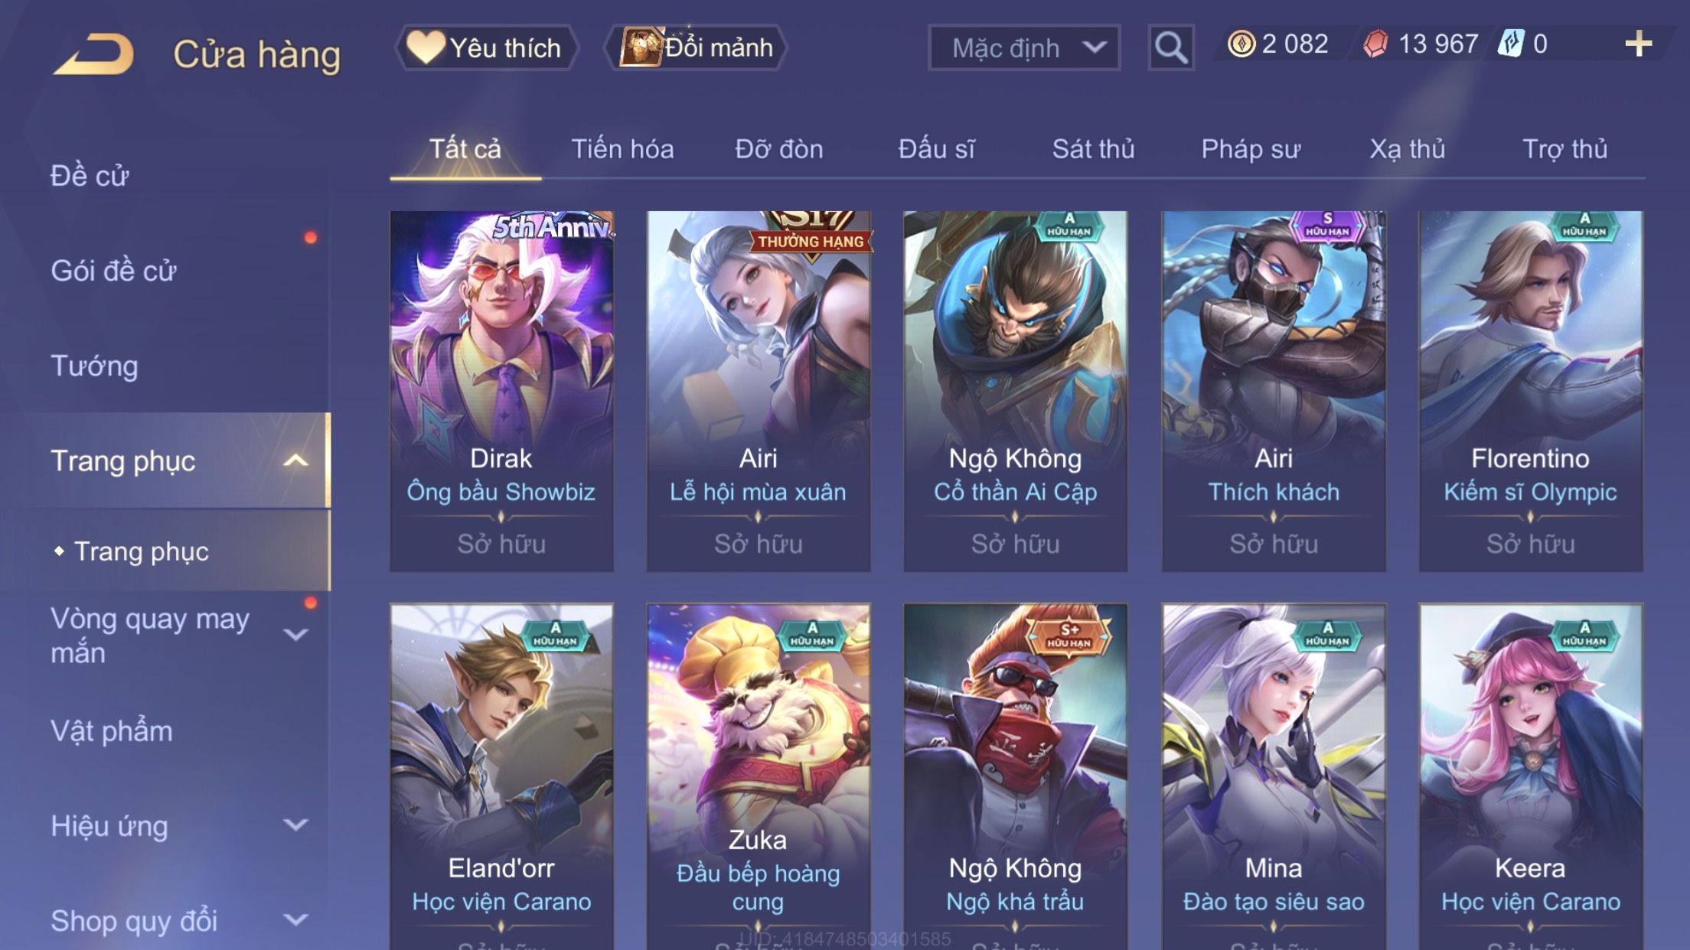
Task: Select the Florentino Kiếm sĩ Olympic skin
Action: pyautogui.click(x=1530, y=391)
